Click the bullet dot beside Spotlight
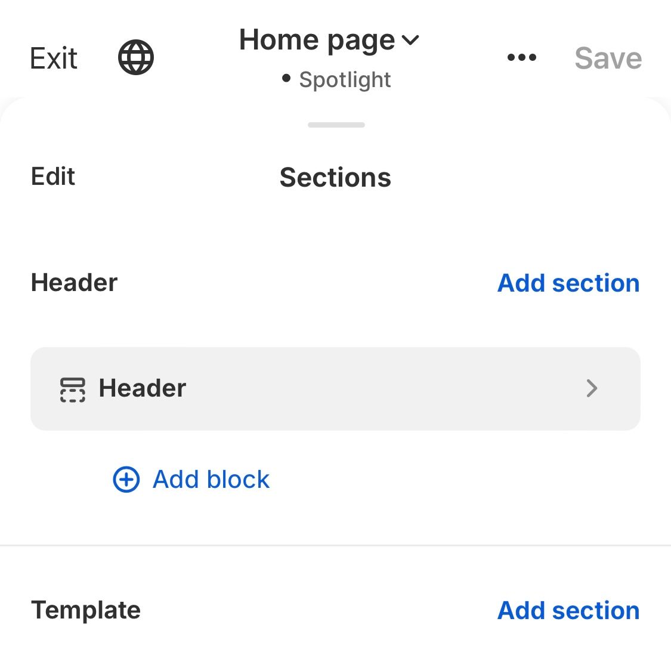671x671 pixels. 286,78
